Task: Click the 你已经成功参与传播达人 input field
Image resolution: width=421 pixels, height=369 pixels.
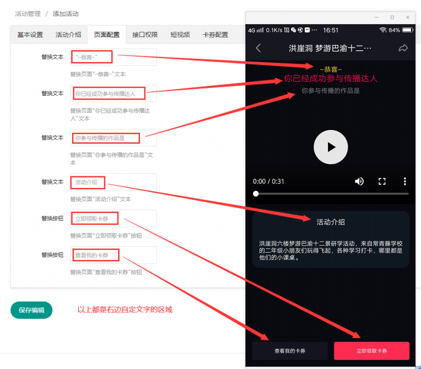Action: (x=113, y=94)
